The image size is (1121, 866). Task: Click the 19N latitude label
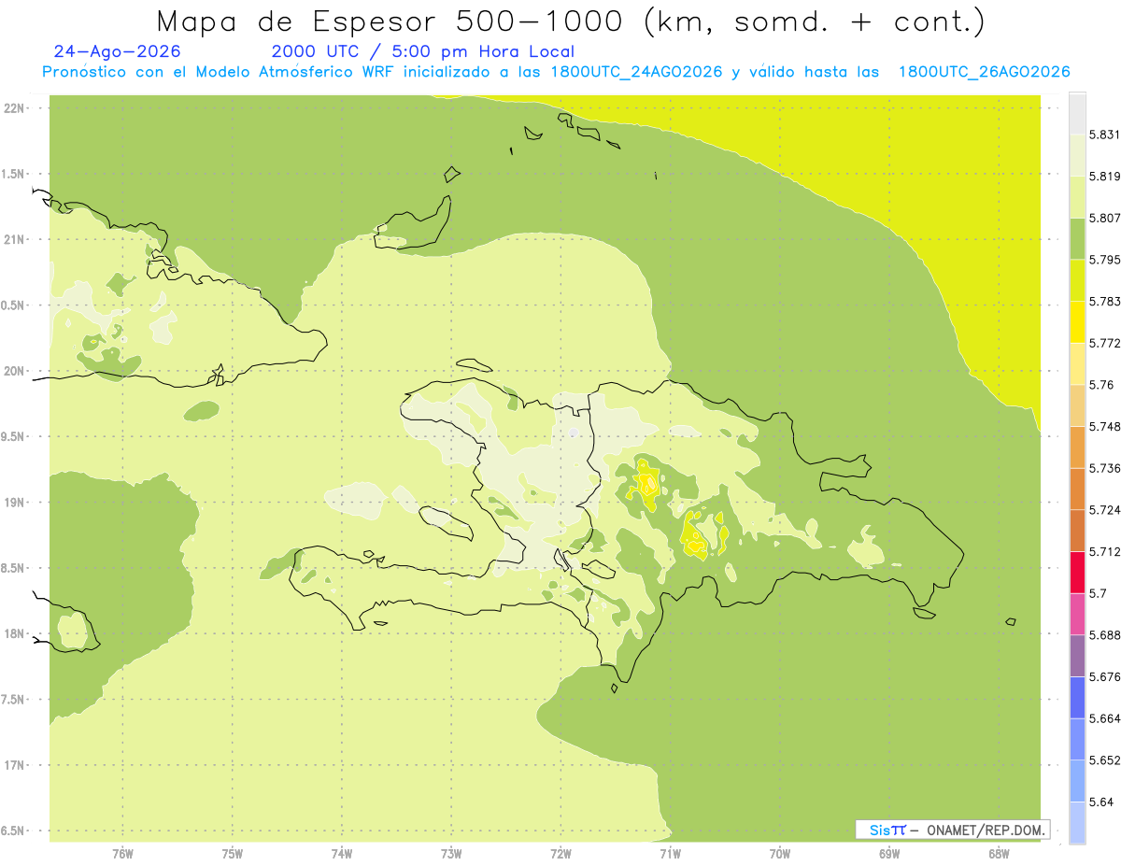tap(14, 503)
